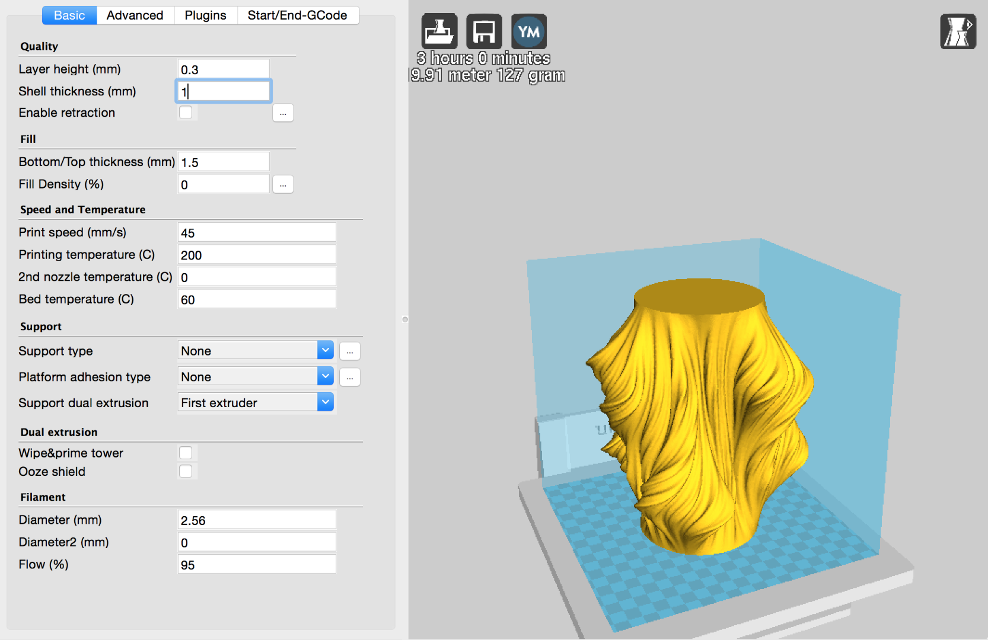Open expert Support settings via "..." button
The height and width of the screenshot is (640, 988).
tap(349, 351)
